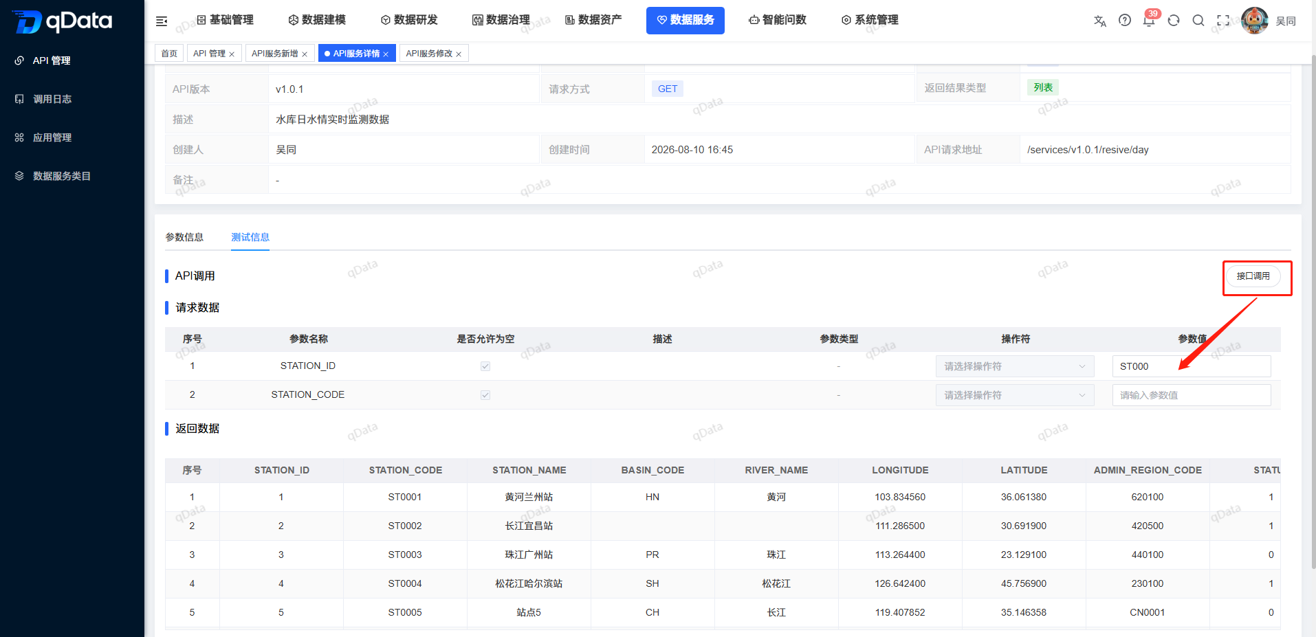Click the 应用管理 sidebar icon
Image resolution: width=1316 pixels, height=637 pixels.
[19, 137]
